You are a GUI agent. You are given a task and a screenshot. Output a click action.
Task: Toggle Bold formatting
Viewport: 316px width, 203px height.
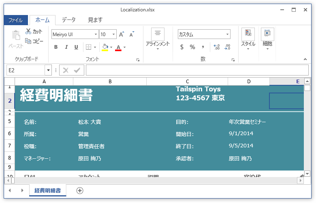[x=56, y=47]
